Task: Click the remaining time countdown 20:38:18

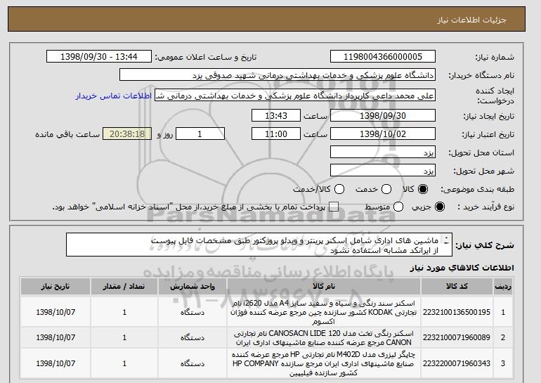Action: click(127, 134)
